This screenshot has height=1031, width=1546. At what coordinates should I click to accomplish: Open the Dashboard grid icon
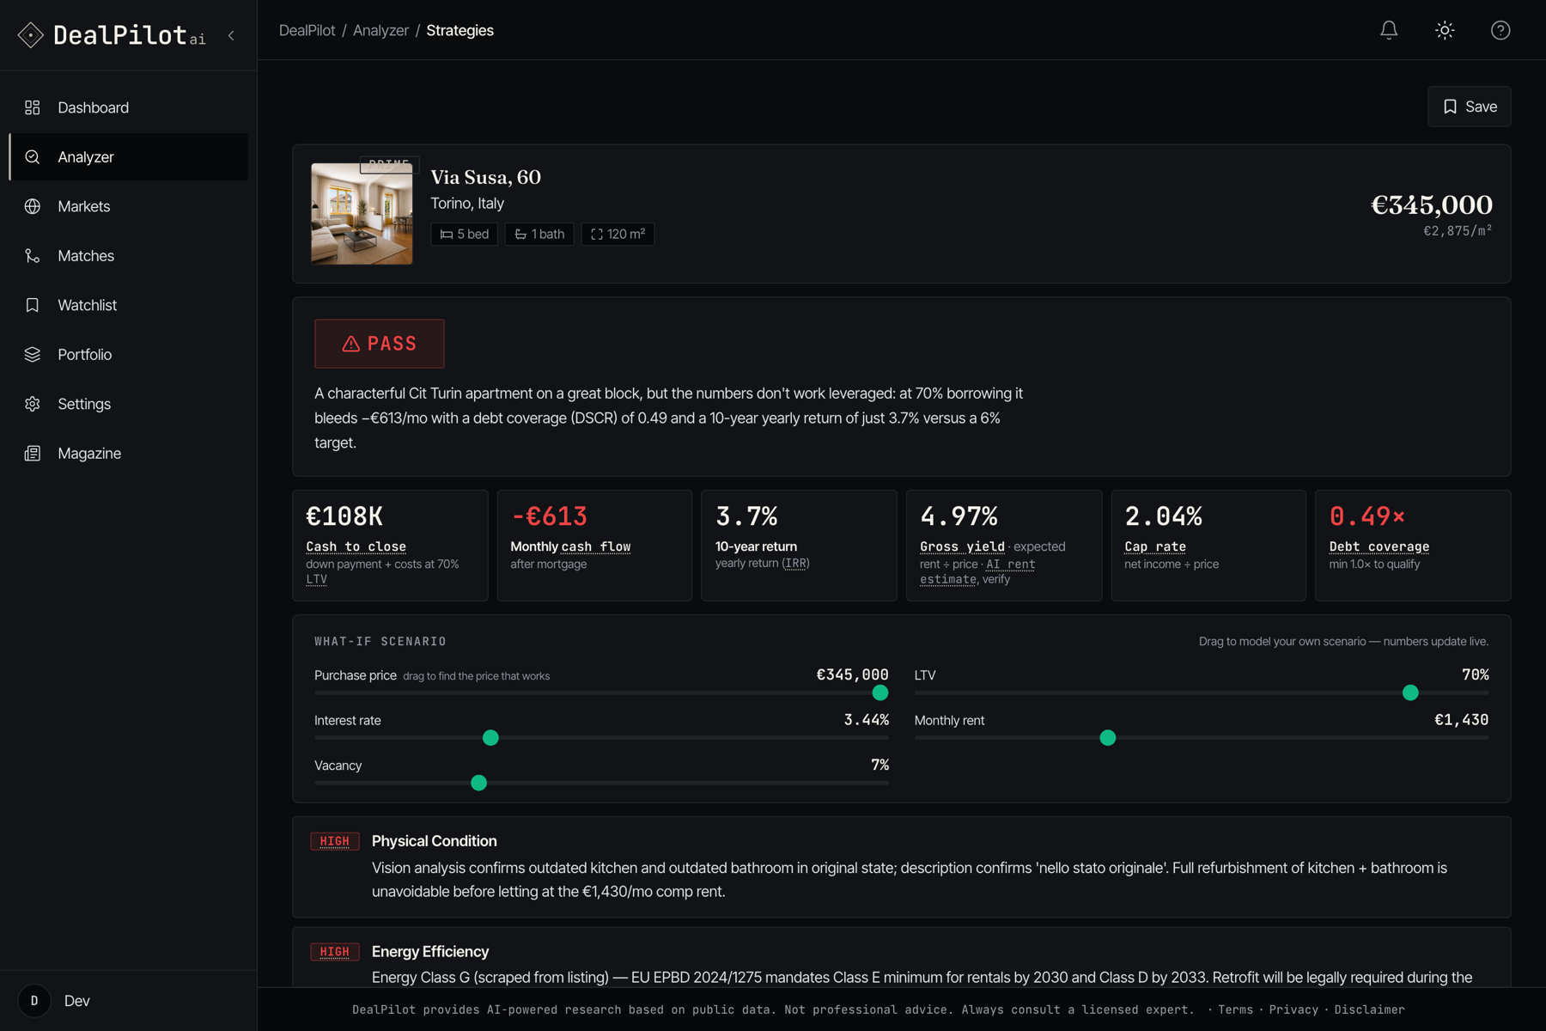[x=33, y=107]
